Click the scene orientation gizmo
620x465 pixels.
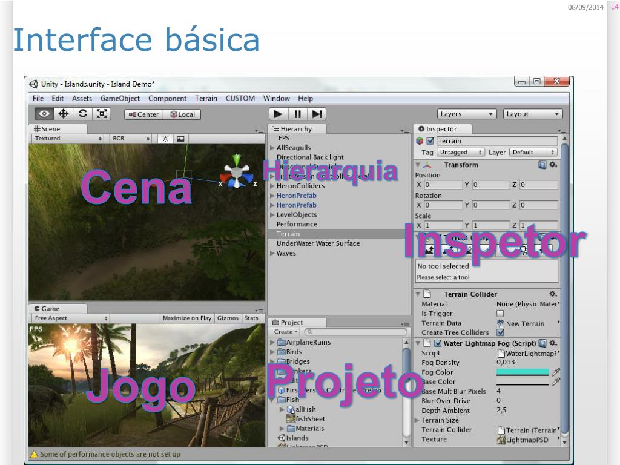[x=237, y=171]
